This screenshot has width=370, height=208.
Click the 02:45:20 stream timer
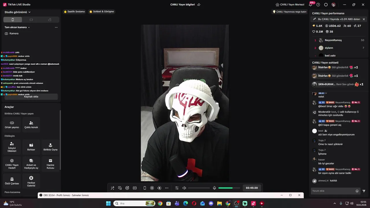coord(252,188)
